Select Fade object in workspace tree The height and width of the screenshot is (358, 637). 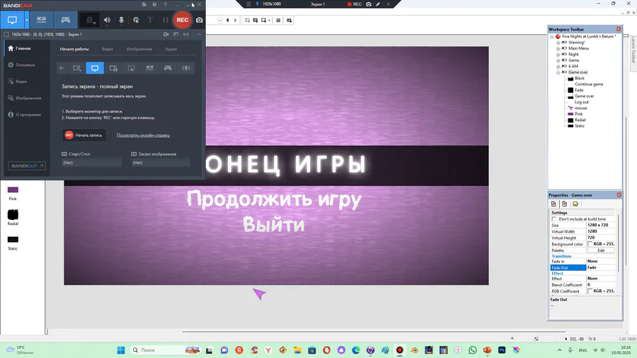point(579,90)
